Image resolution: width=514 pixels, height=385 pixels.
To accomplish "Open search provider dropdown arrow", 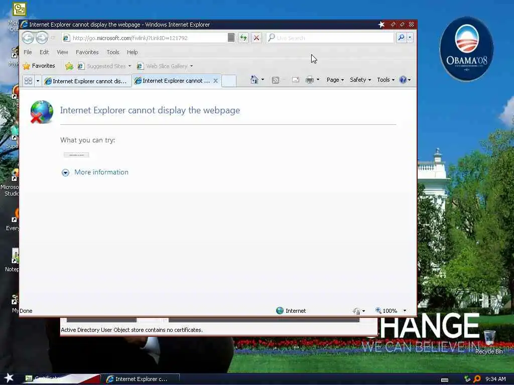I will click(410, 38).
